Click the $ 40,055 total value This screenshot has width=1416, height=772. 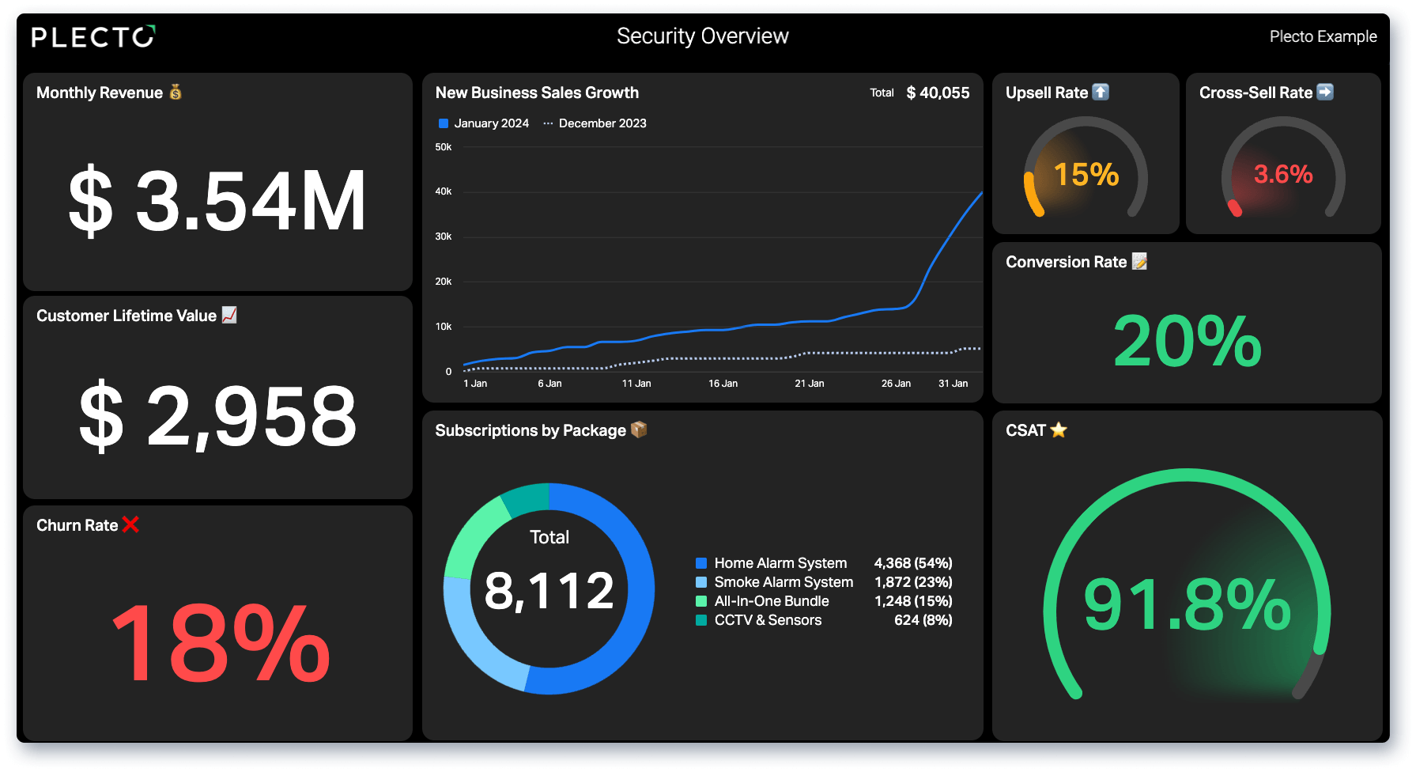coord(938,93)
